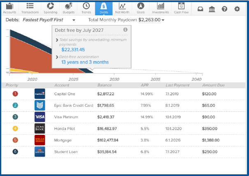Go to the Goals tab

click(140, 9)
